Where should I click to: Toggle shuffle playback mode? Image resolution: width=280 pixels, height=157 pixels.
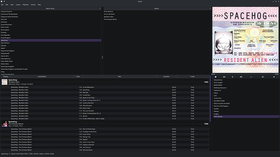[x=263, y=77]
